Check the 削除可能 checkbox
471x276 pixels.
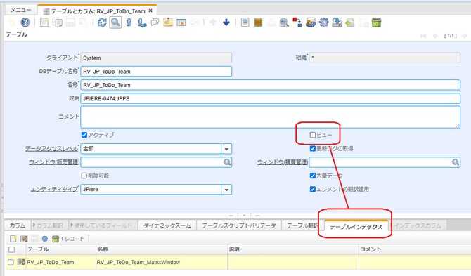click(x=84, y=176)
